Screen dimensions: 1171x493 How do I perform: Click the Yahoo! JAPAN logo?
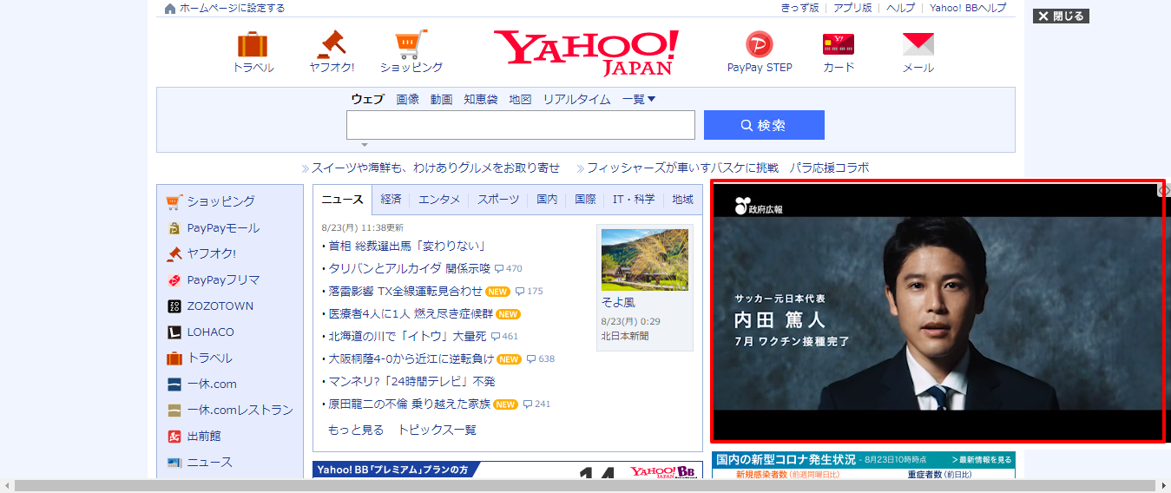586,52
